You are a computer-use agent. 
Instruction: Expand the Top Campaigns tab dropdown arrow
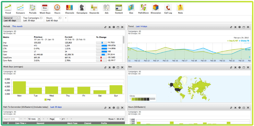(x=41, y=18)
